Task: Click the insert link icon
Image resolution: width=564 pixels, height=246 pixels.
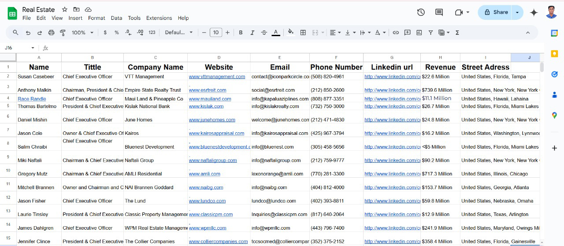Action: [x=396, y=33]
